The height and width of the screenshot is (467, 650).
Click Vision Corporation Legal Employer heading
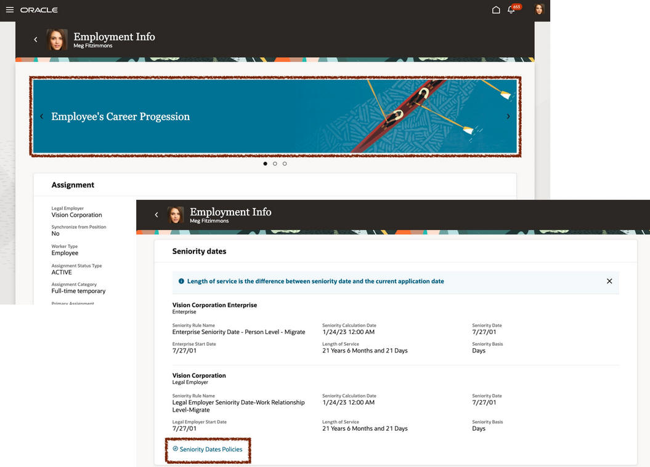click(199, 375)
